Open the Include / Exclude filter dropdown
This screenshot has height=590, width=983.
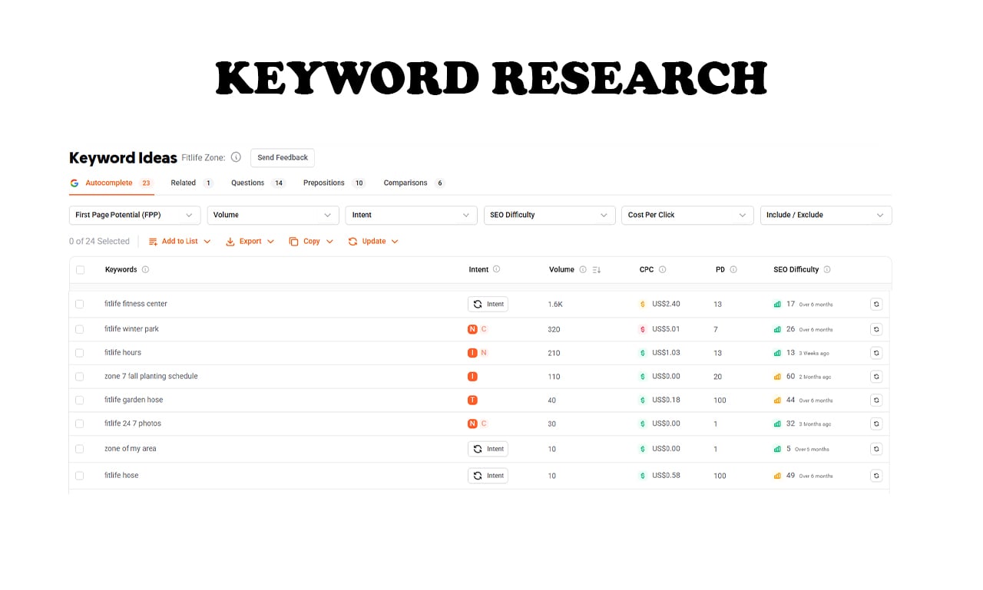point(826,216)
